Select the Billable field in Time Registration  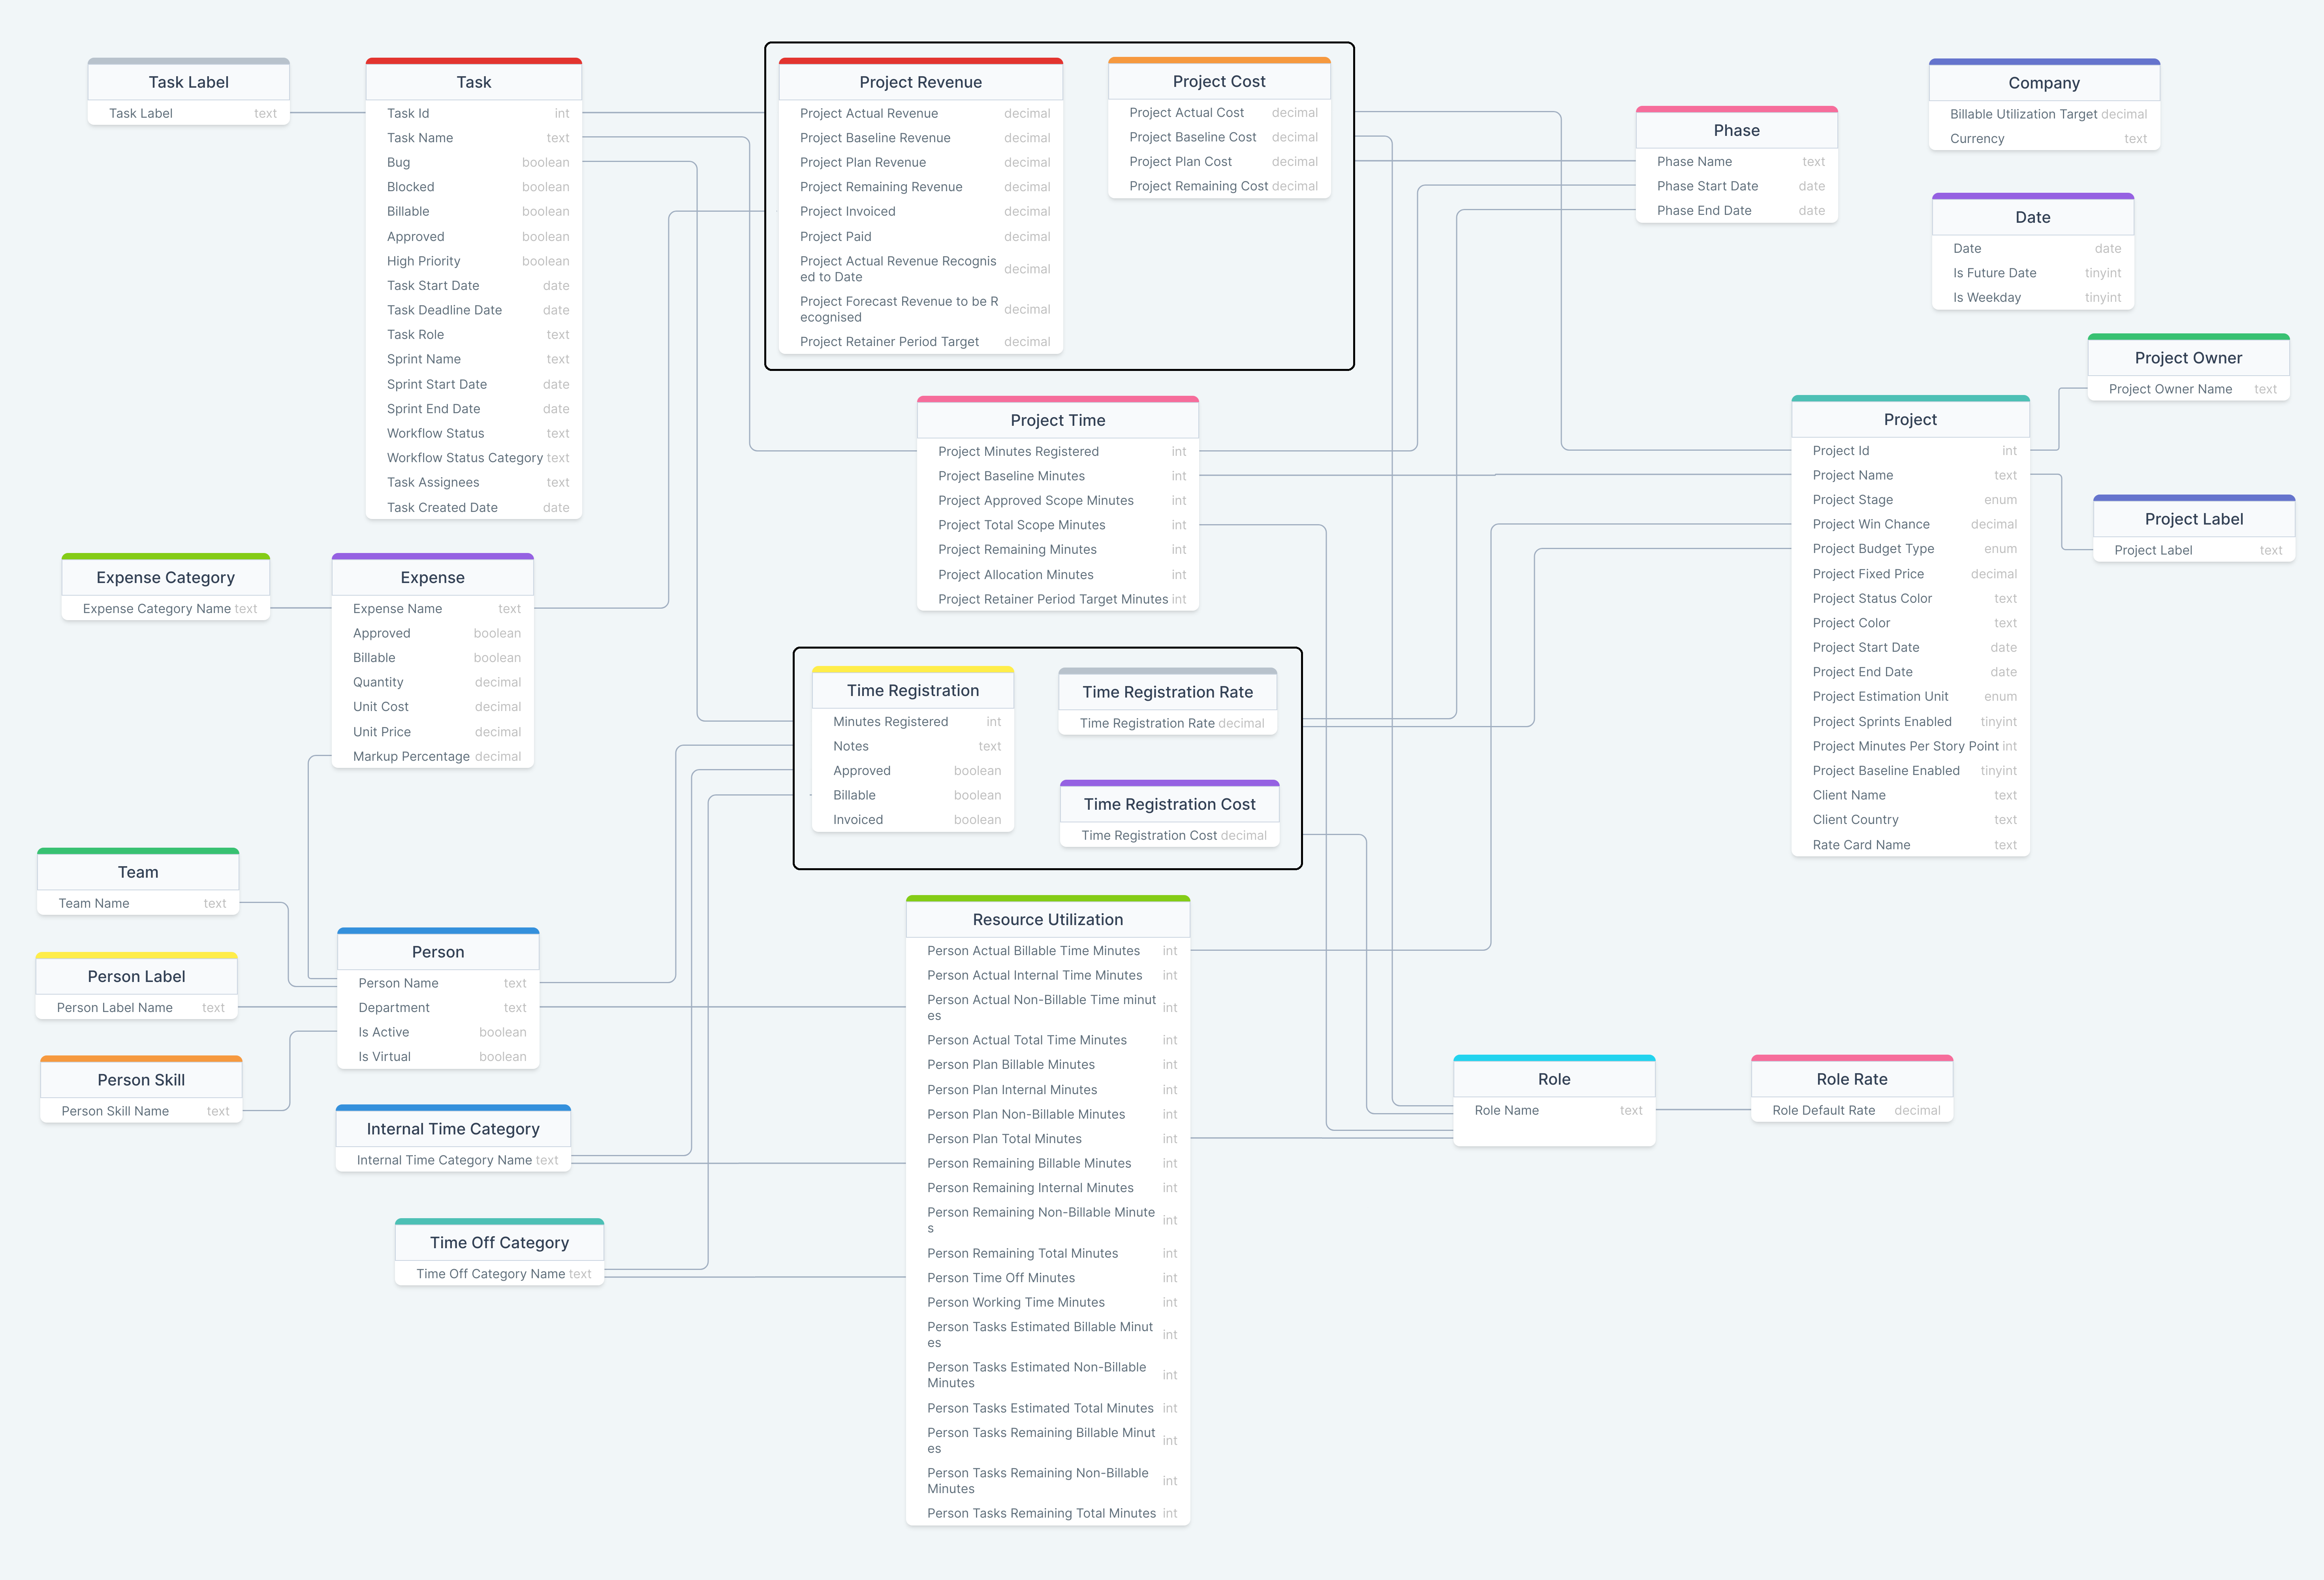(x=853, y=795)
